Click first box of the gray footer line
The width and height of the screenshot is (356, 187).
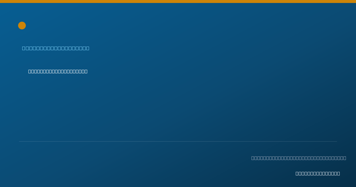(x=253, y=158)
